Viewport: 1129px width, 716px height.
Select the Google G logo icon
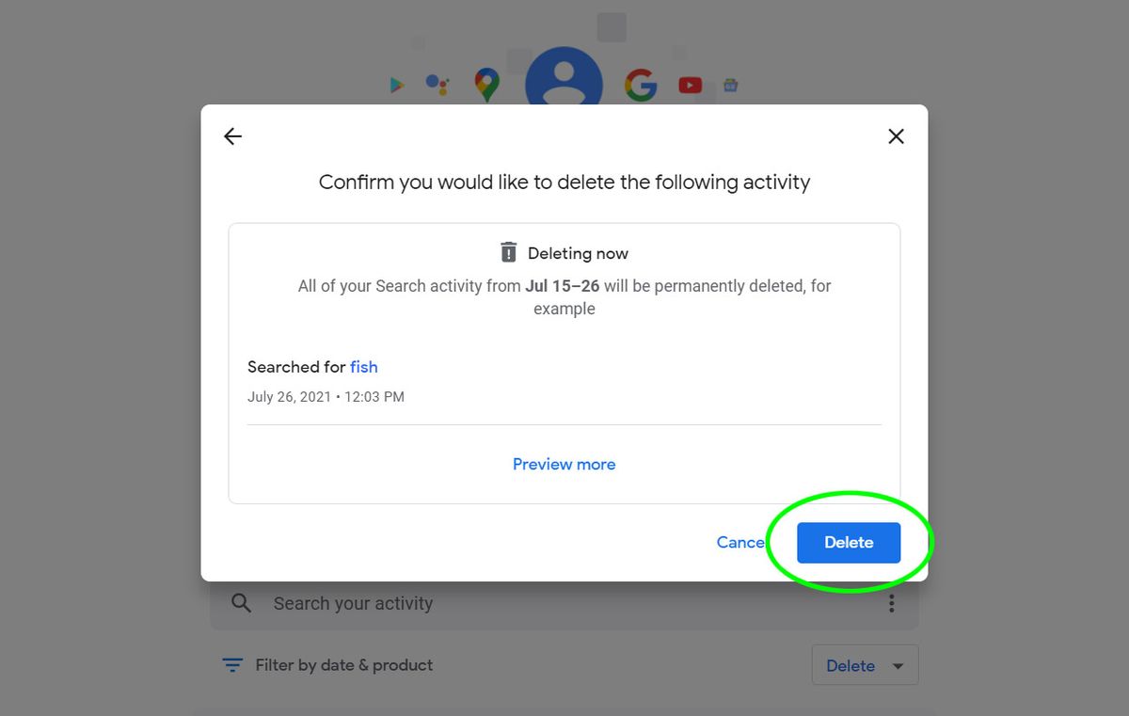click(x=640, y=85)
